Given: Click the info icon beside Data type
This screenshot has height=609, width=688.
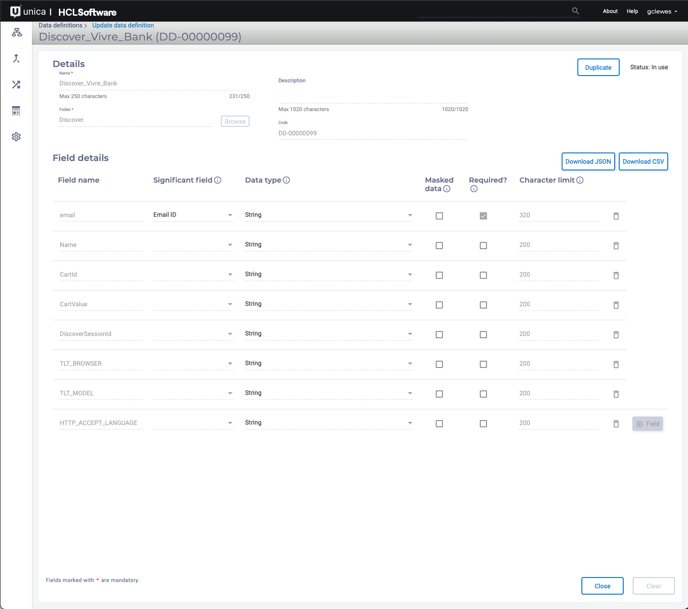Looking at the screenshot, I should [286, 180].
